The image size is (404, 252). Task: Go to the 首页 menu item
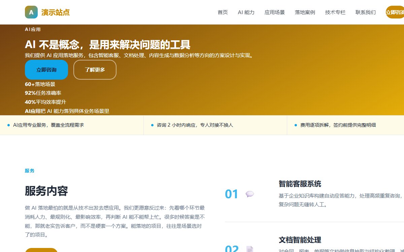pos(223,12)
